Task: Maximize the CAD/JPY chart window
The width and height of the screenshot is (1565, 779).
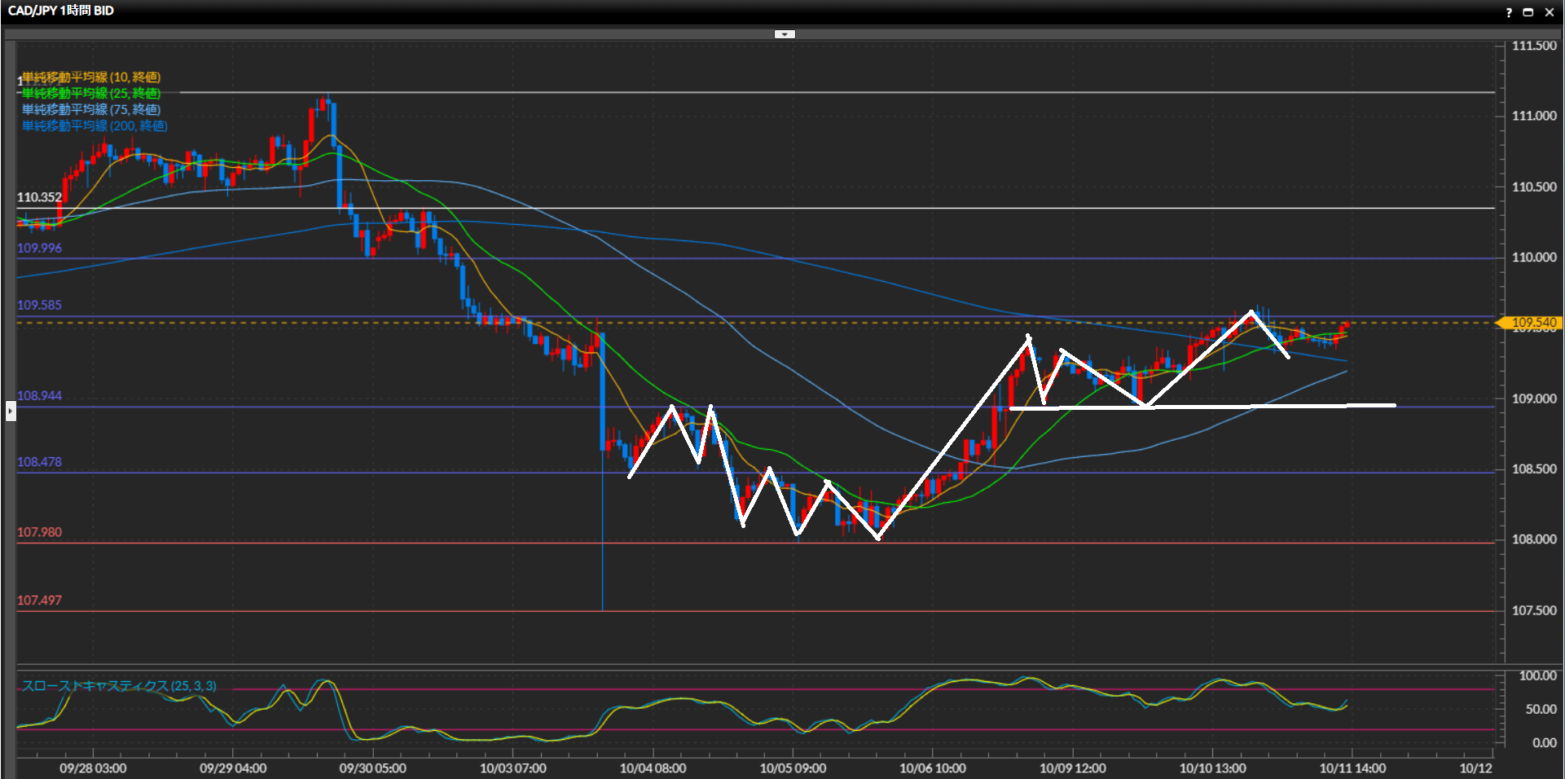Action: (x=1528, y=12)
